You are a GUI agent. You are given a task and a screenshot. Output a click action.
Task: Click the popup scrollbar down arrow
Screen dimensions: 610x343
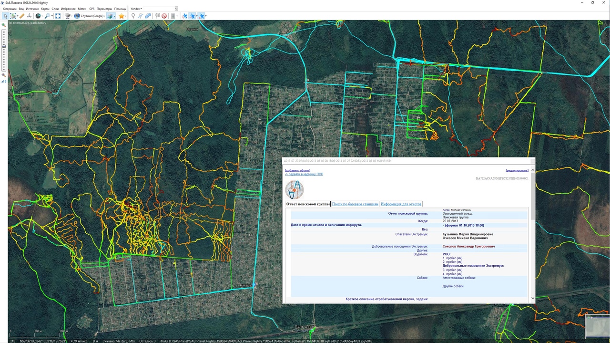click(532, 298)
